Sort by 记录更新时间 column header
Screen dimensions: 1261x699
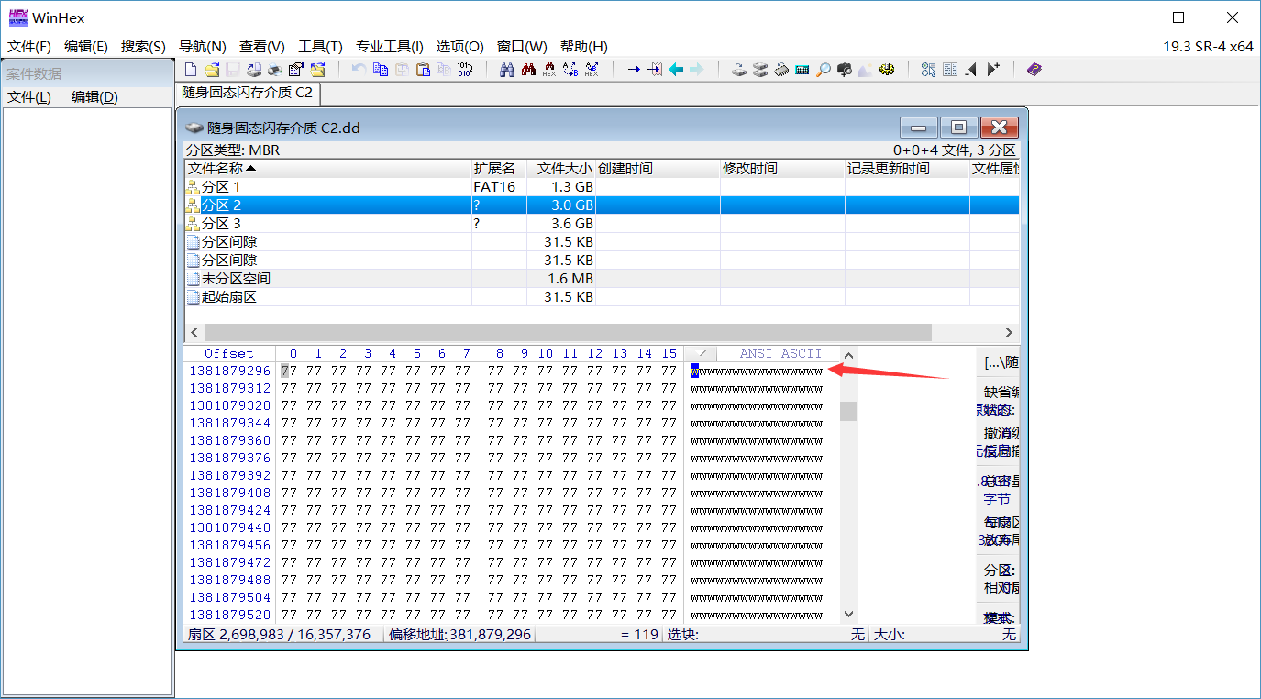(x=907, y=169)
